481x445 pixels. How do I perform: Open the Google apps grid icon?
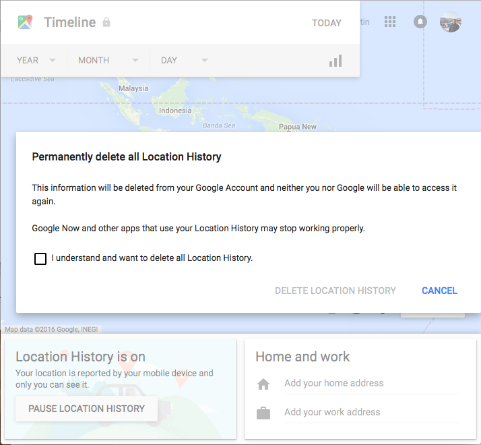pyautogui.click(x=390, y=22)
